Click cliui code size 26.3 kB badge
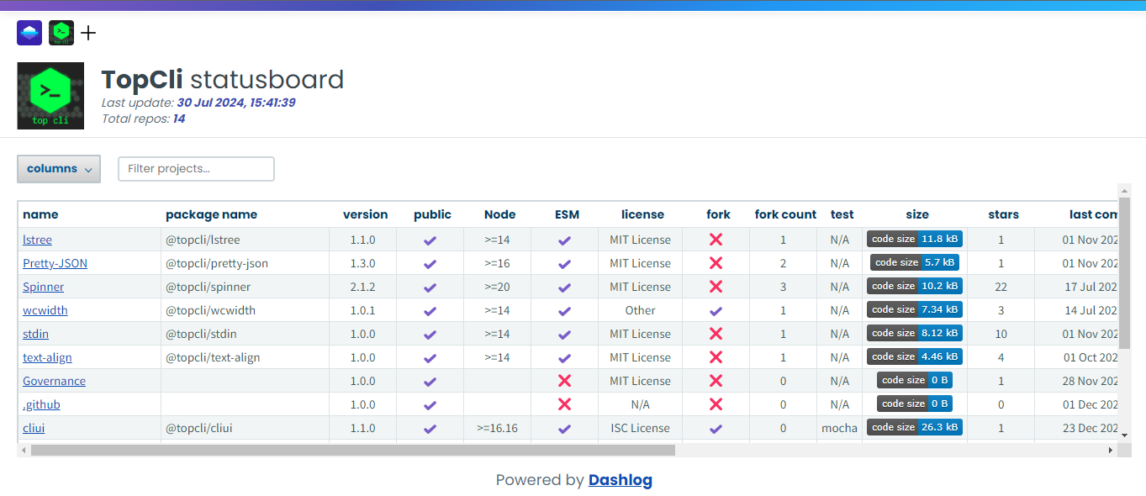Screen dimensions: 1146x496 [915, 427]
